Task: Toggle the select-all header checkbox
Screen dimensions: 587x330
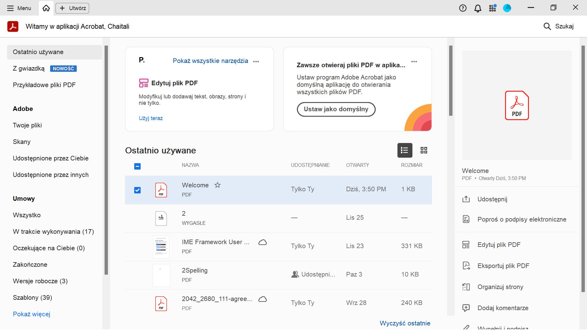Action: pyautogui.click(x=138, y=167)
